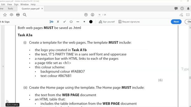Image resolution: width=191 pixels, height=107 pixels.
Task: Select the Add Text tool
Action: tap(52, 22)
